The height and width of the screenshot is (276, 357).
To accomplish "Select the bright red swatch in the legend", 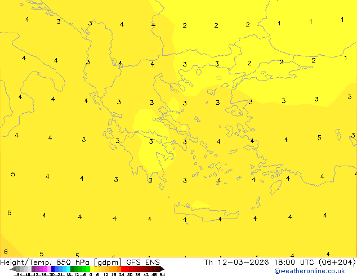I will tap(123, 269).
